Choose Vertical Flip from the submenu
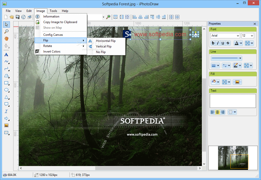The height and width of the screenshot is (180, 261). pos(106,46)
